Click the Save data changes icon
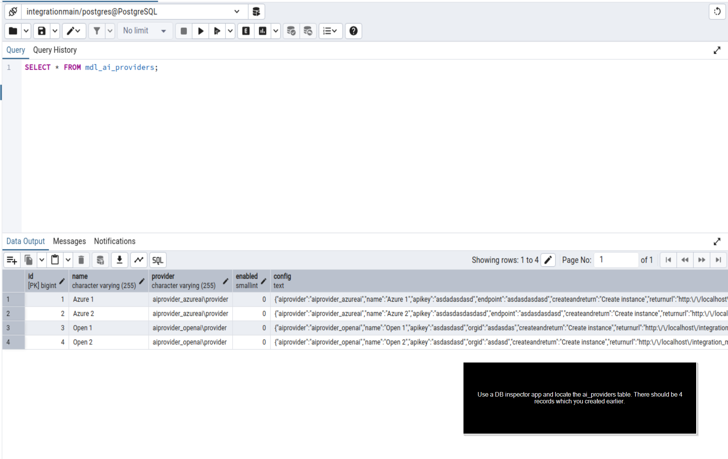 pyautogui.click(x=100, y=260)
